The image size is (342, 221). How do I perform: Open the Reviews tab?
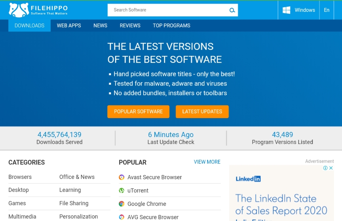click(130, 26)
